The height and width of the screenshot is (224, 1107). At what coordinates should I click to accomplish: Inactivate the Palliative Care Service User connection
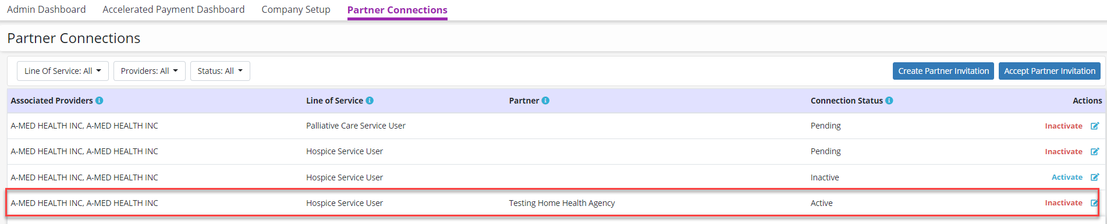[1063, 126]
